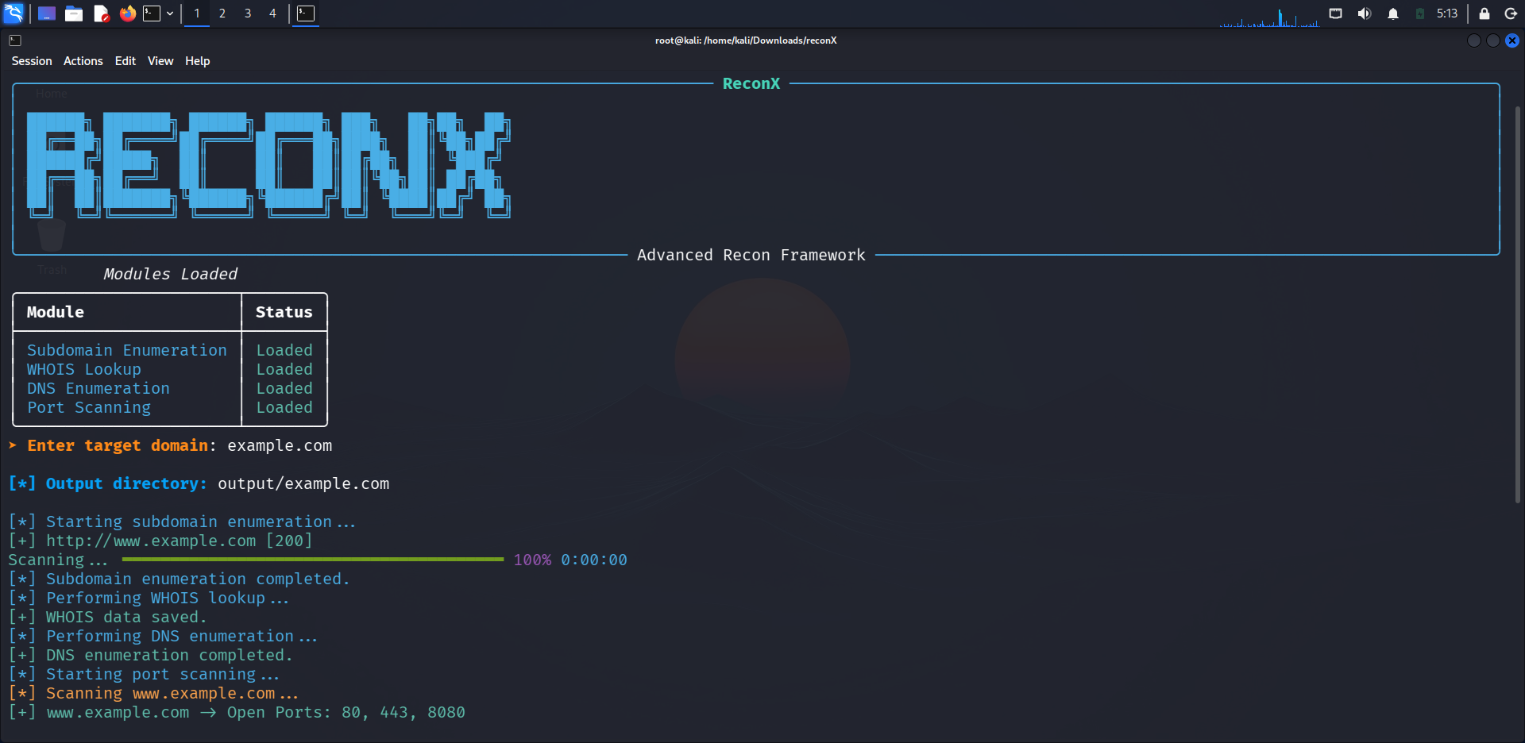
Task: Open the Actions menu
Action: point(83,61)
